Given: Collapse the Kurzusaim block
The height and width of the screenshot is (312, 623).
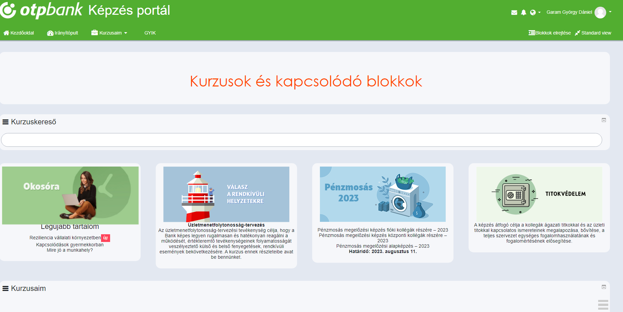Looking at the screenshot, I should pos(604,287).
